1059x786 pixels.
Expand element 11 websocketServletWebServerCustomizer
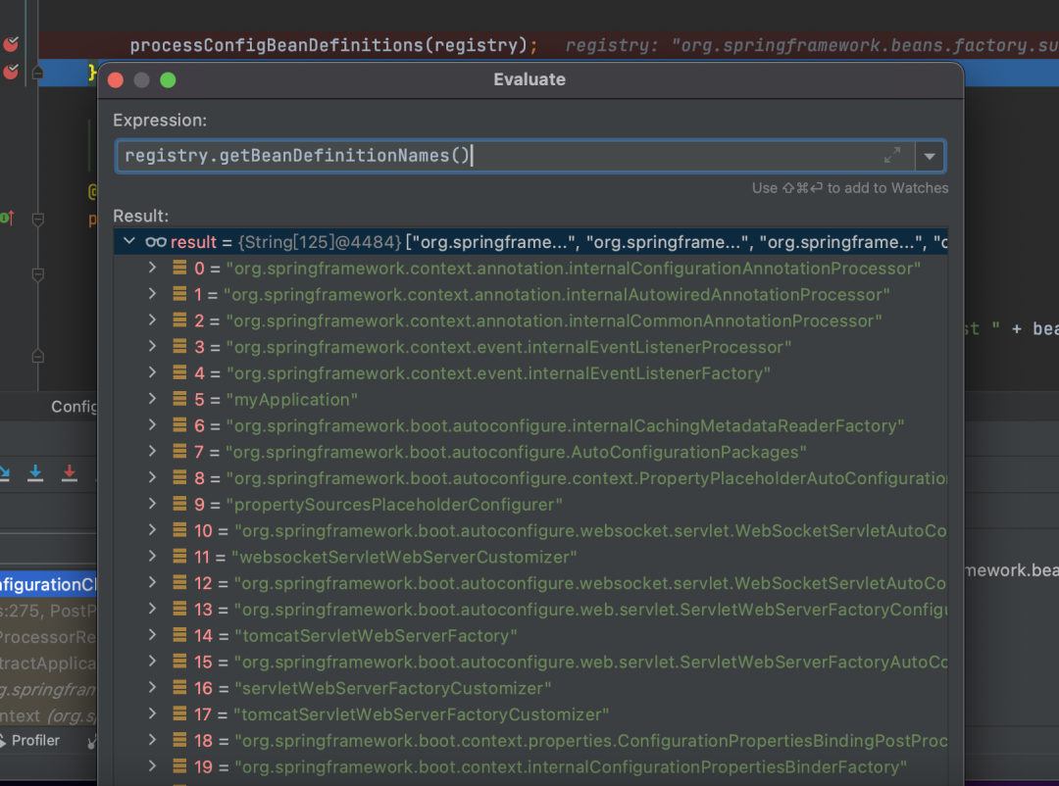coord(153,557)
